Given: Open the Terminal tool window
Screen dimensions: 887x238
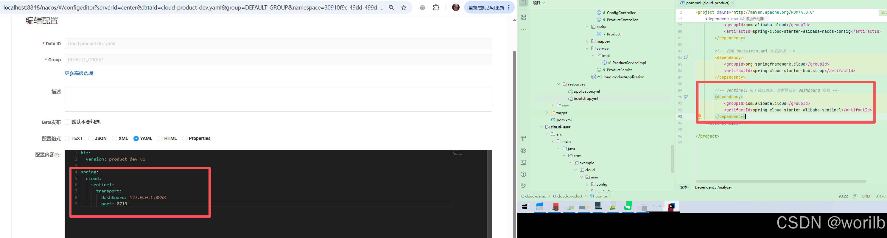Looking at the screenshot, I should pyautogui.click(x=523, y=162).
